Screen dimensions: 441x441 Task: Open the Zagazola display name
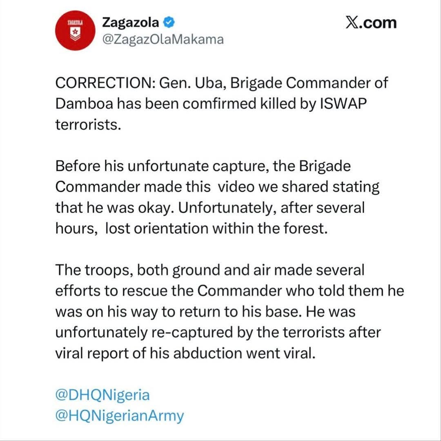(x=131, y=22)
